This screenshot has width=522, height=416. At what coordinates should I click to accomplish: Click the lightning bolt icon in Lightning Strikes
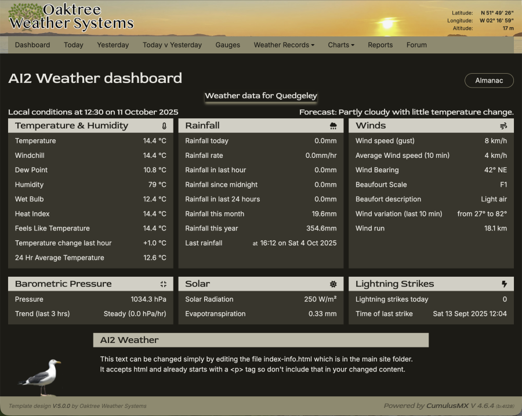click(x=504, y=284)
